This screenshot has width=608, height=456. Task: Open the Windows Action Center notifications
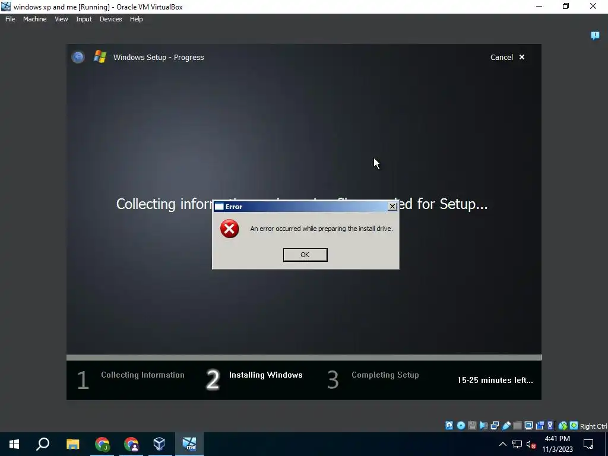pyautogui.click(x=588, y=444)
